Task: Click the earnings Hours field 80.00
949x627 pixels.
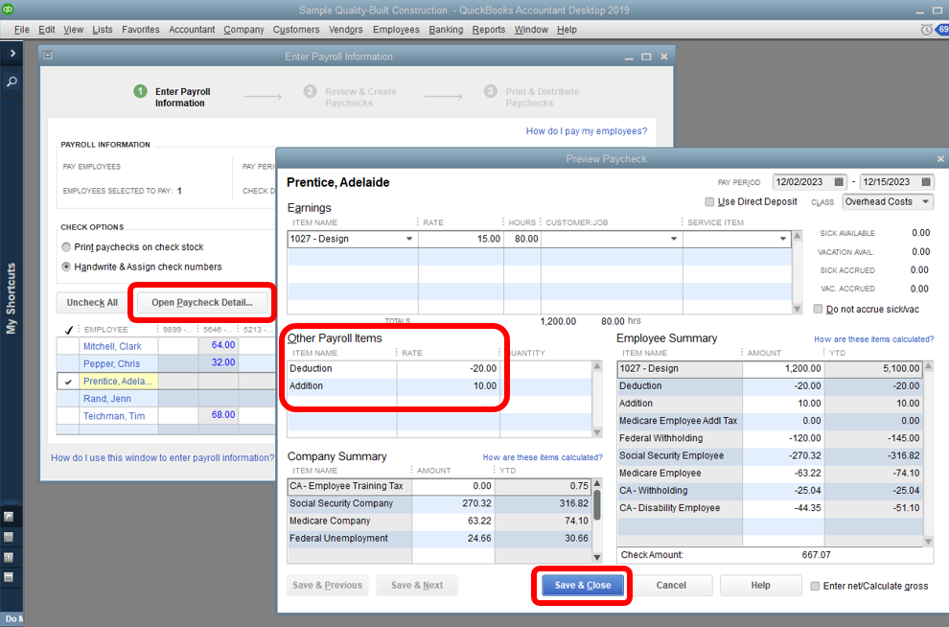Action: click(522, 239)
